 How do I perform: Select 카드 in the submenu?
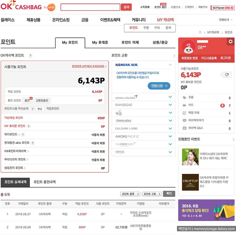pos(157,28)
